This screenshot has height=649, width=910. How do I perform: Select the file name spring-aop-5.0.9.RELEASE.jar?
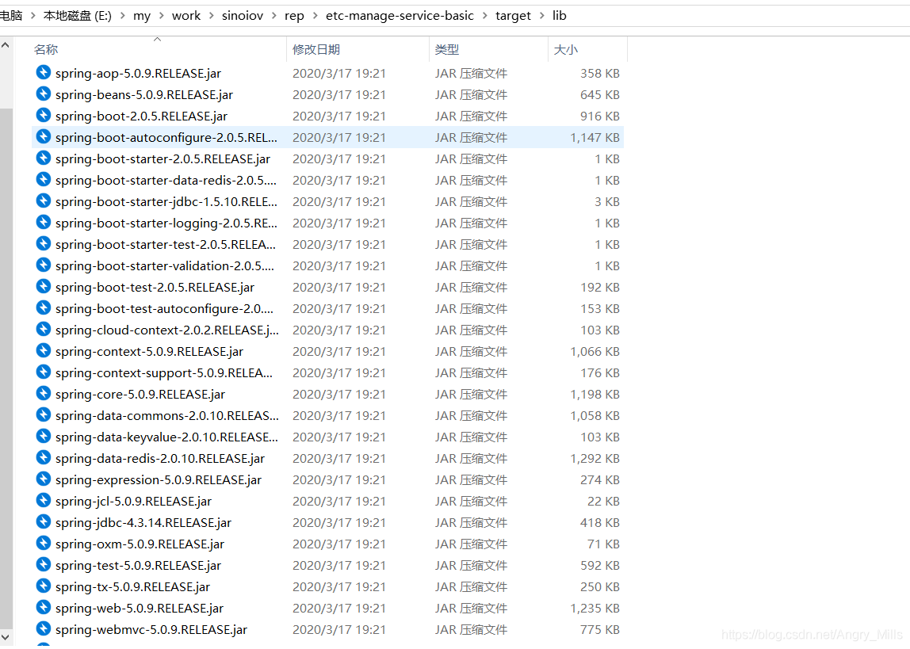pyautogui.click(x=138, y=73)
